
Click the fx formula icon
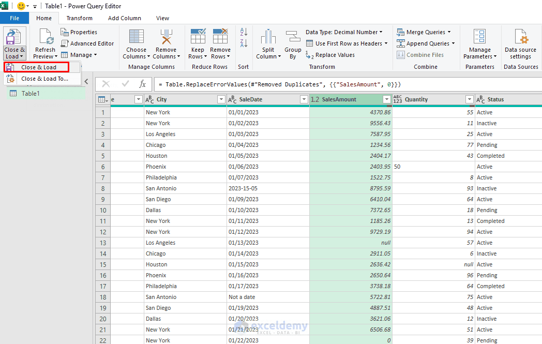tap(142, 84)
